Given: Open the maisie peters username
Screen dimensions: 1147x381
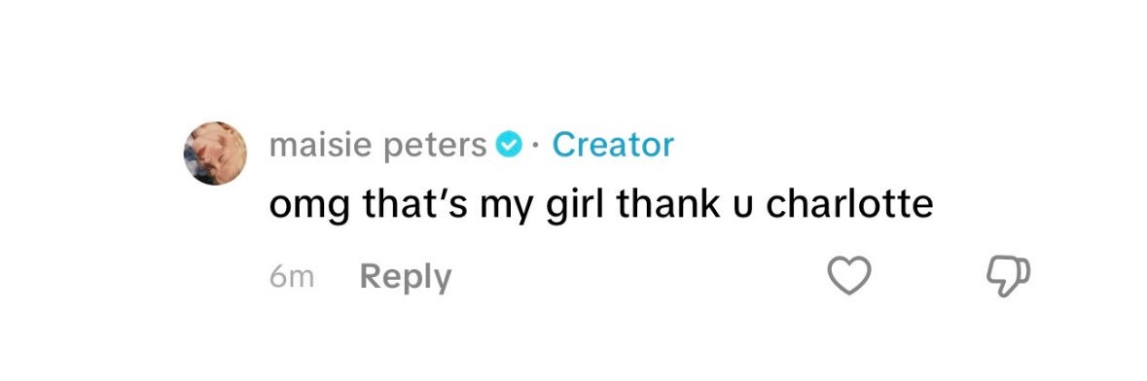Looking at the screenshot, I should pos(377,146).
